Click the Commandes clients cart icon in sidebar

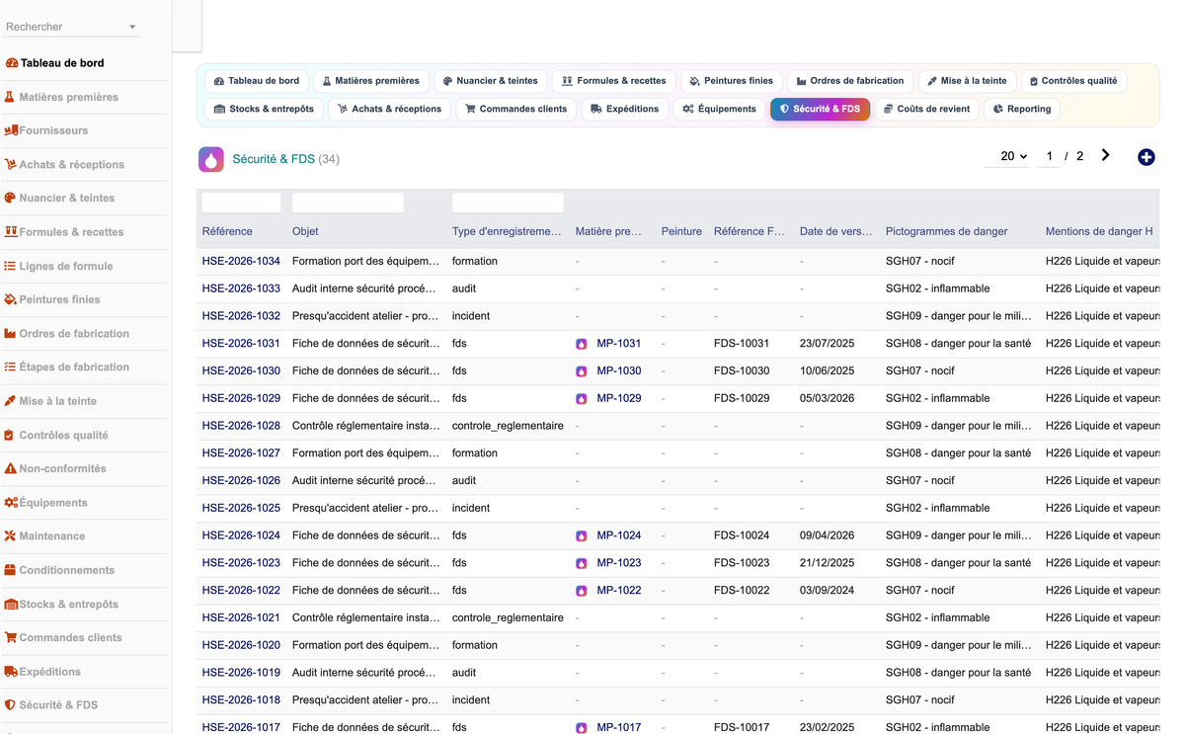click(11, 638)
